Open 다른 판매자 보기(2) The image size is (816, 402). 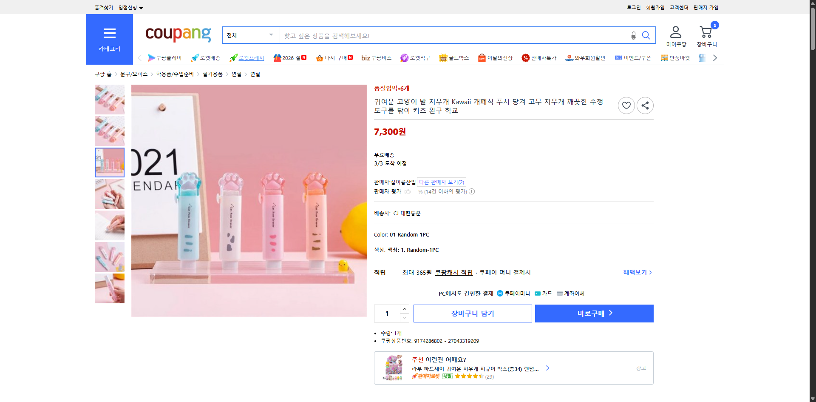tap(441, 182)
